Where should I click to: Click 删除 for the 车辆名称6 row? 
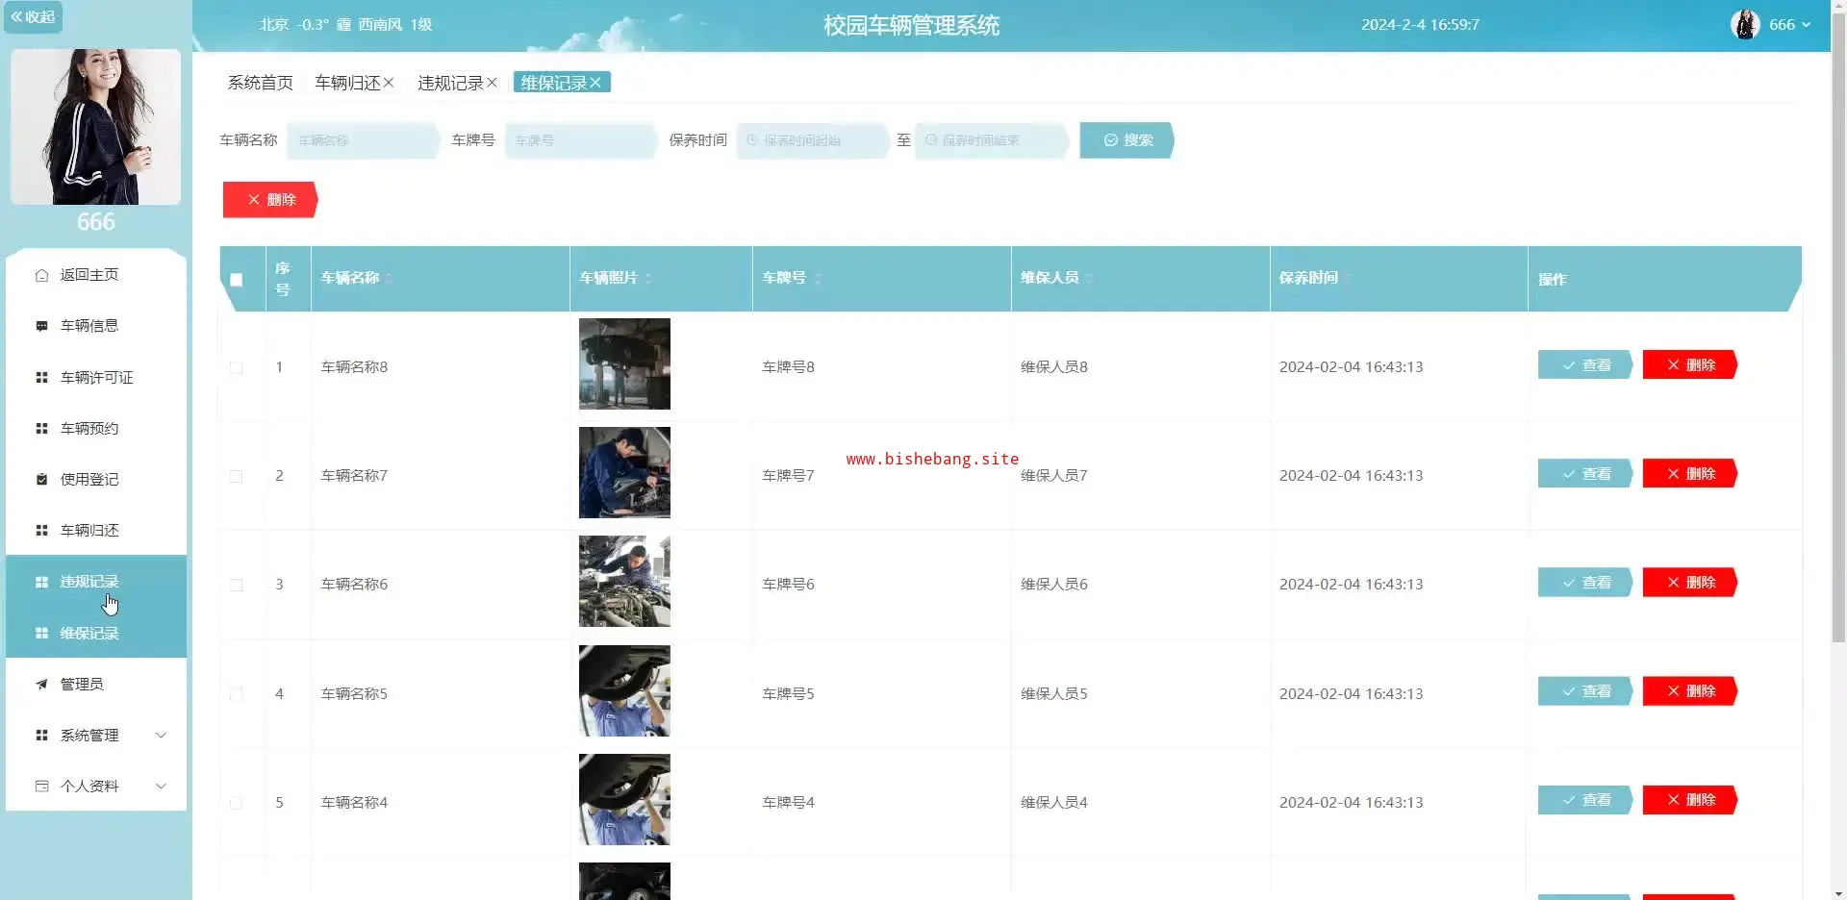pos(1690,583)
